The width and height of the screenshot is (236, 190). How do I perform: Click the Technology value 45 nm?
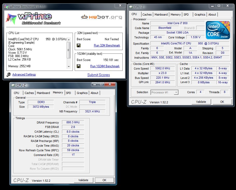(158, 37)
